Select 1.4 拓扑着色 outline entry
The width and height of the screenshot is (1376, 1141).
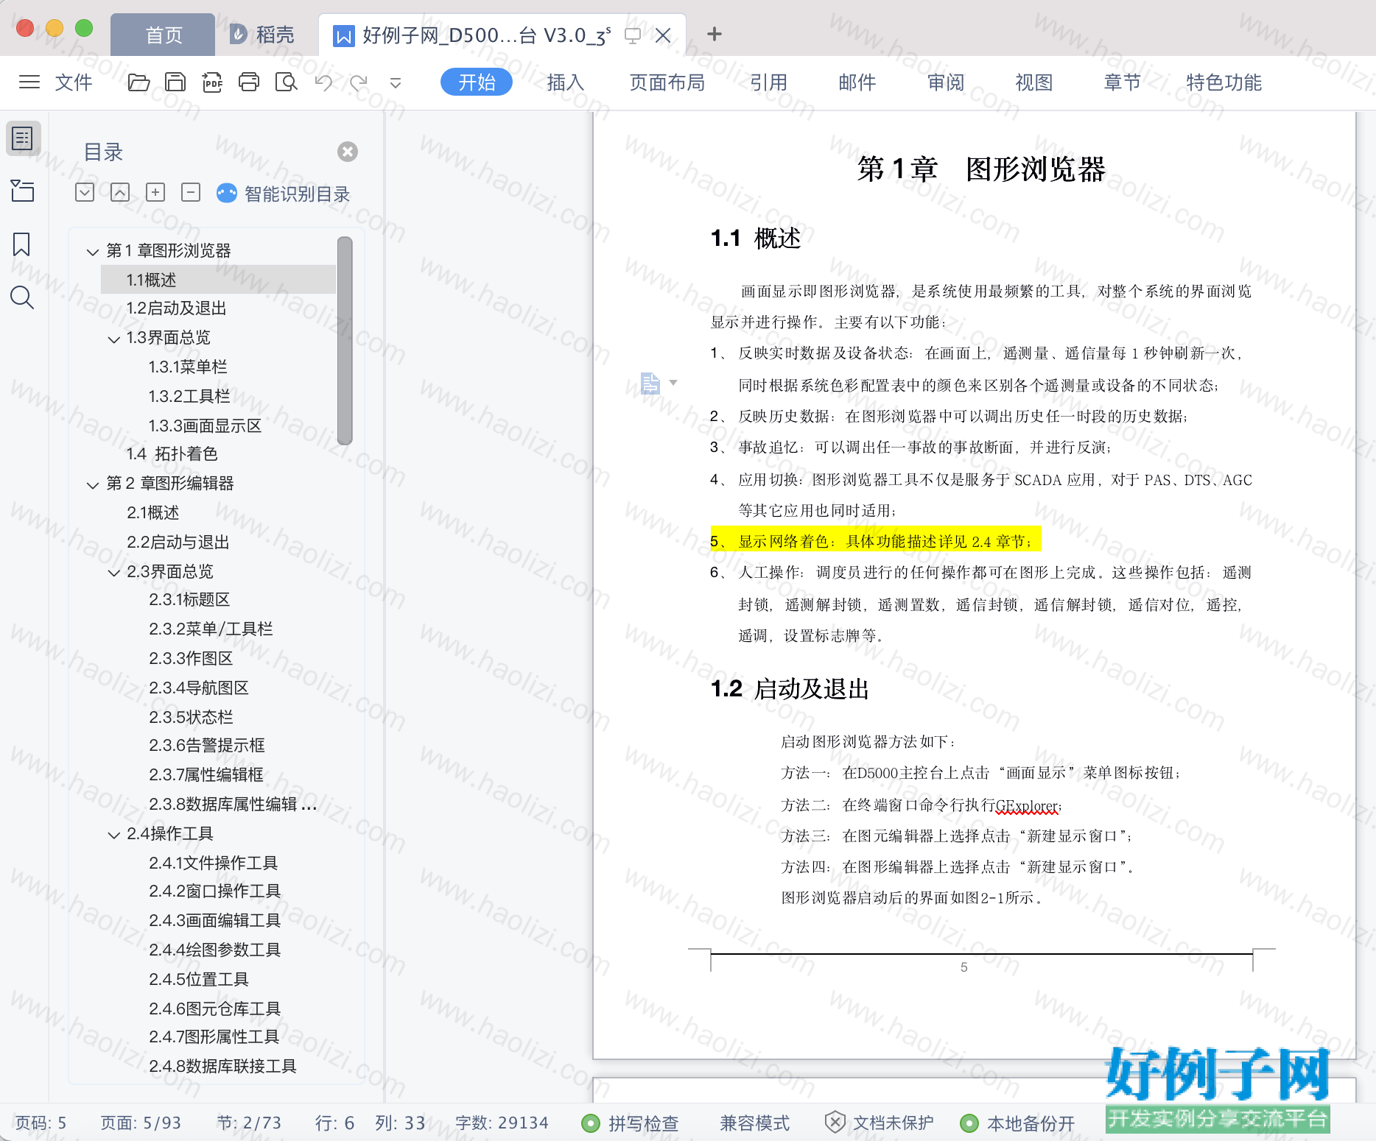pos(172,454)
